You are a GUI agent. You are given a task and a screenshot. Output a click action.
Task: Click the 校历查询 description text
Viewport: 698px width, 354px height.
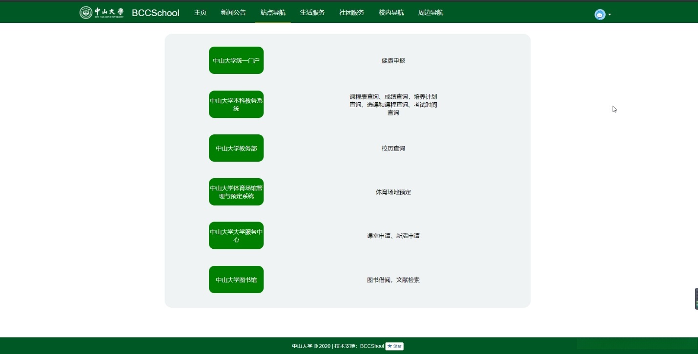pos(393,149)
